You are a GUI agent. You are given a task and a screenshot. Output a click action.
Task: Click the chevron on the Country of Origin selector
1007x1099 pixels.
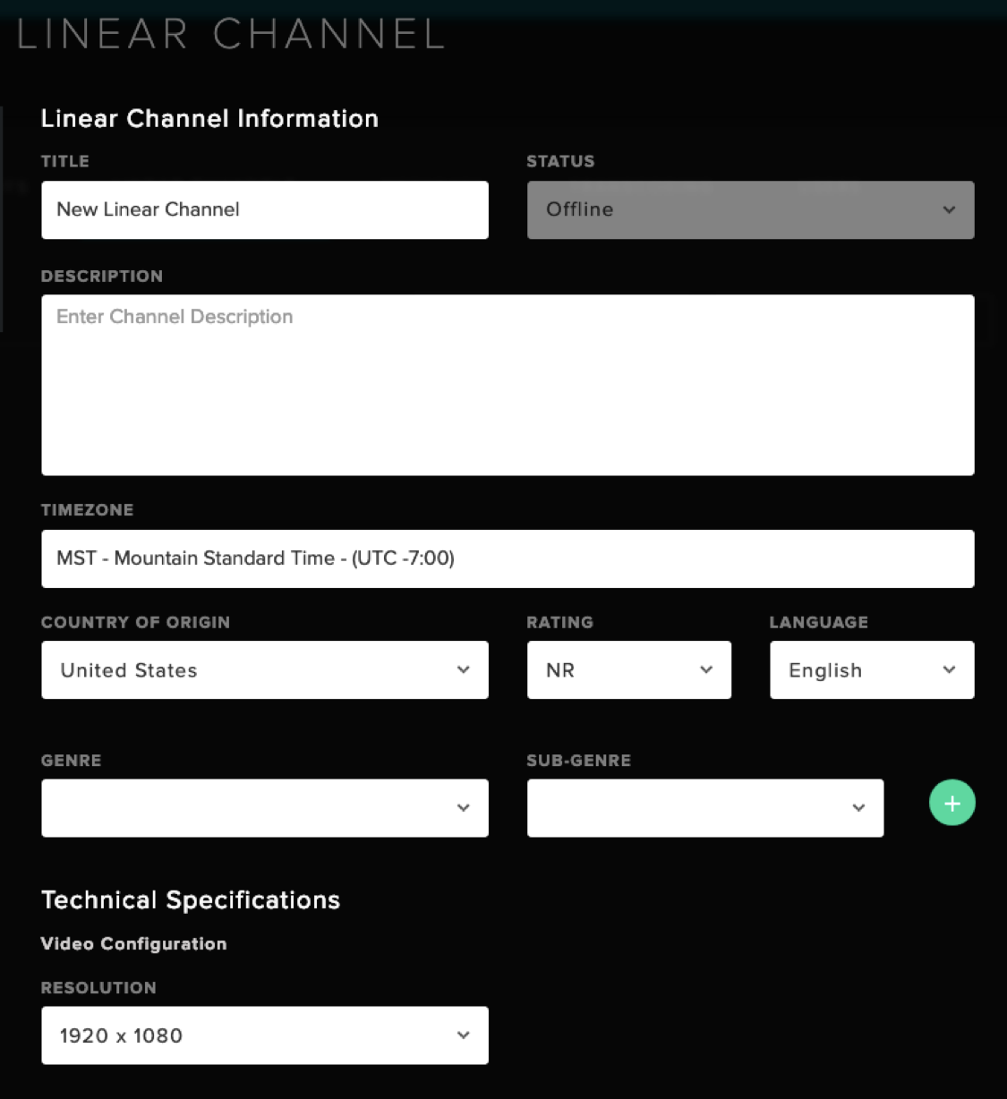pyautogui.click(x=464, y=669)
